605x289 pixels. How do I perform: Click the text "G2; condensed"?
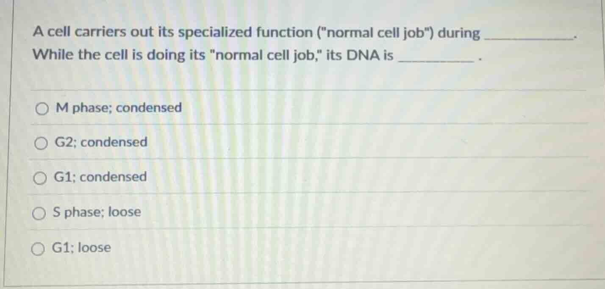coord(101,143)
